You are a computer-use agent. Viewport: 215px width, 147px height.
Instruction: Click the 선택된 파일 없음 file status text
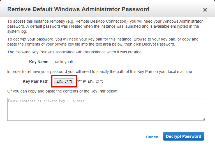[x=90, y=81]
